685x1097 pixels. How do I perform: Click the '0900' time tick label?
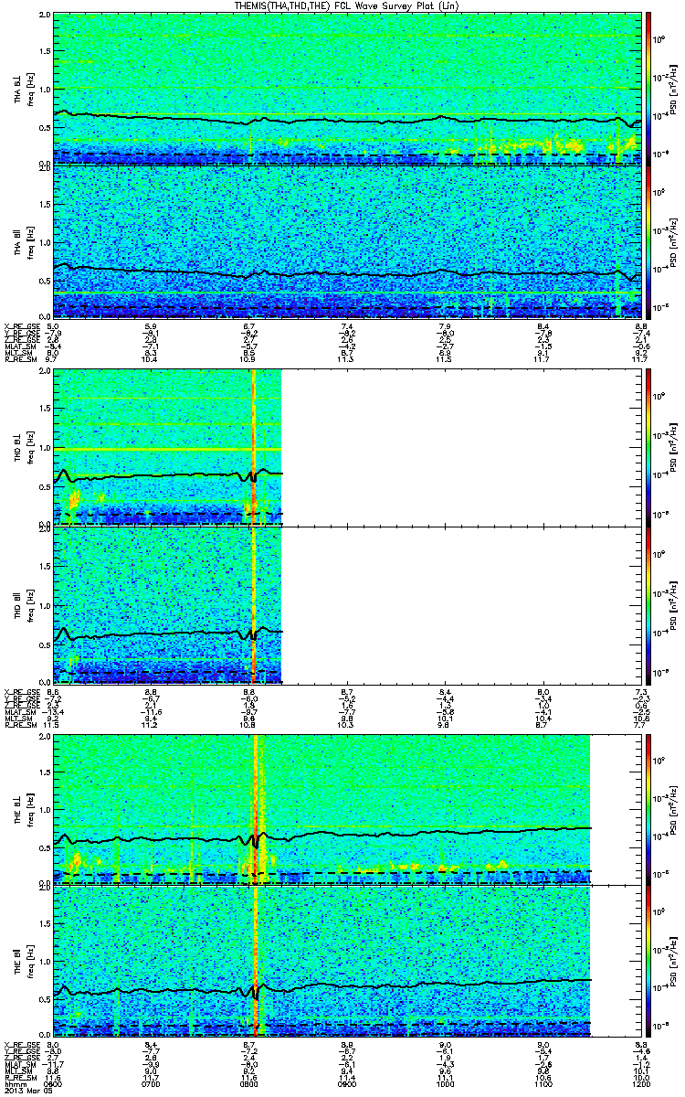[347, 1082]
